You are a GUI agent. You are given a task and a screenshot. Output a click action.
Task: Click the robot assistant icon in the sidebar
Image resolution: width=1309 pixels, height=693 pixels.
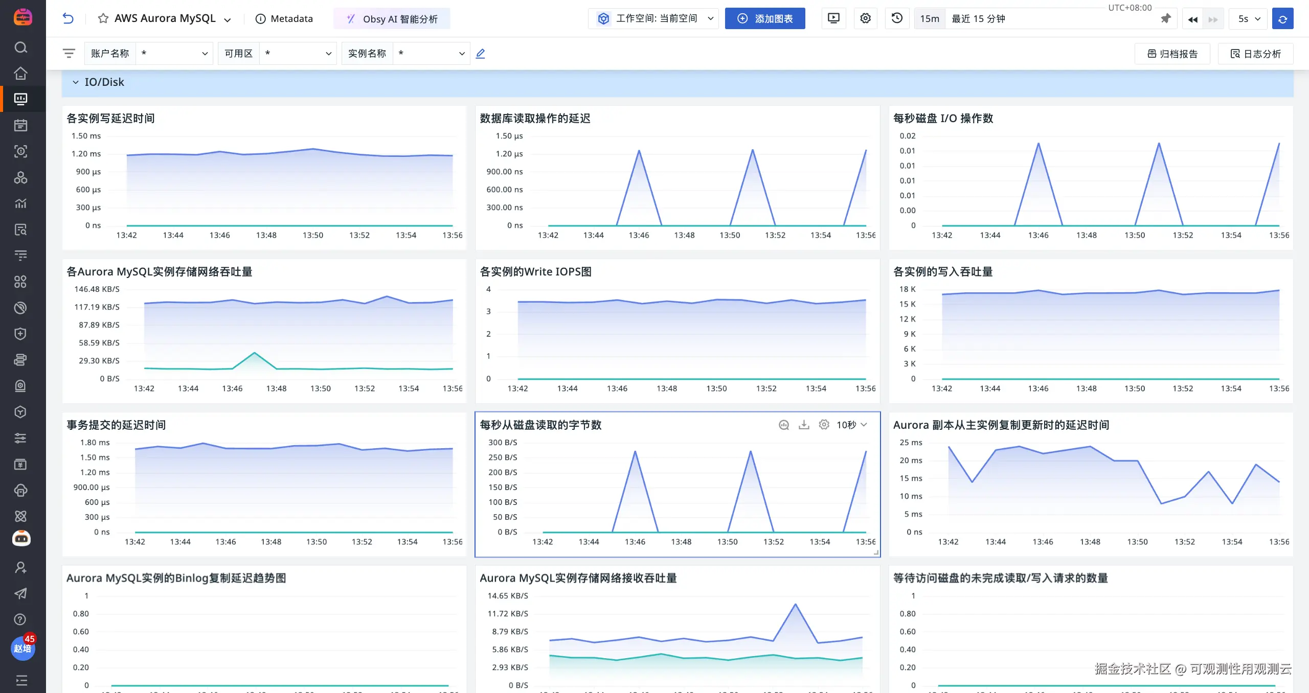click(21, 539)
